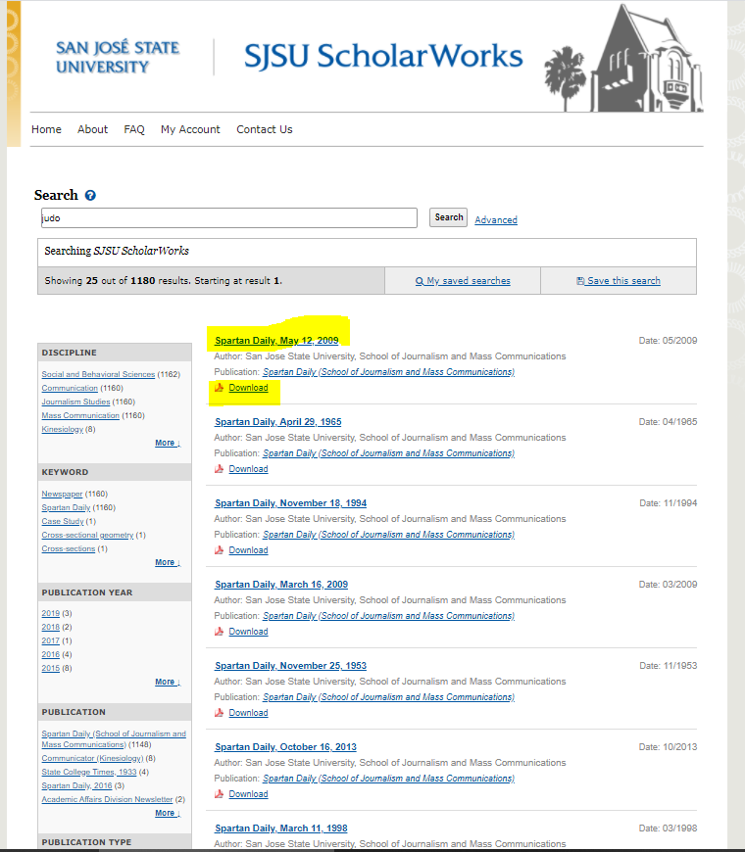Image resolution: width=745 pixels, height=852 pixels.
Task: Click Save this search
Action: [x=619, y=281]
